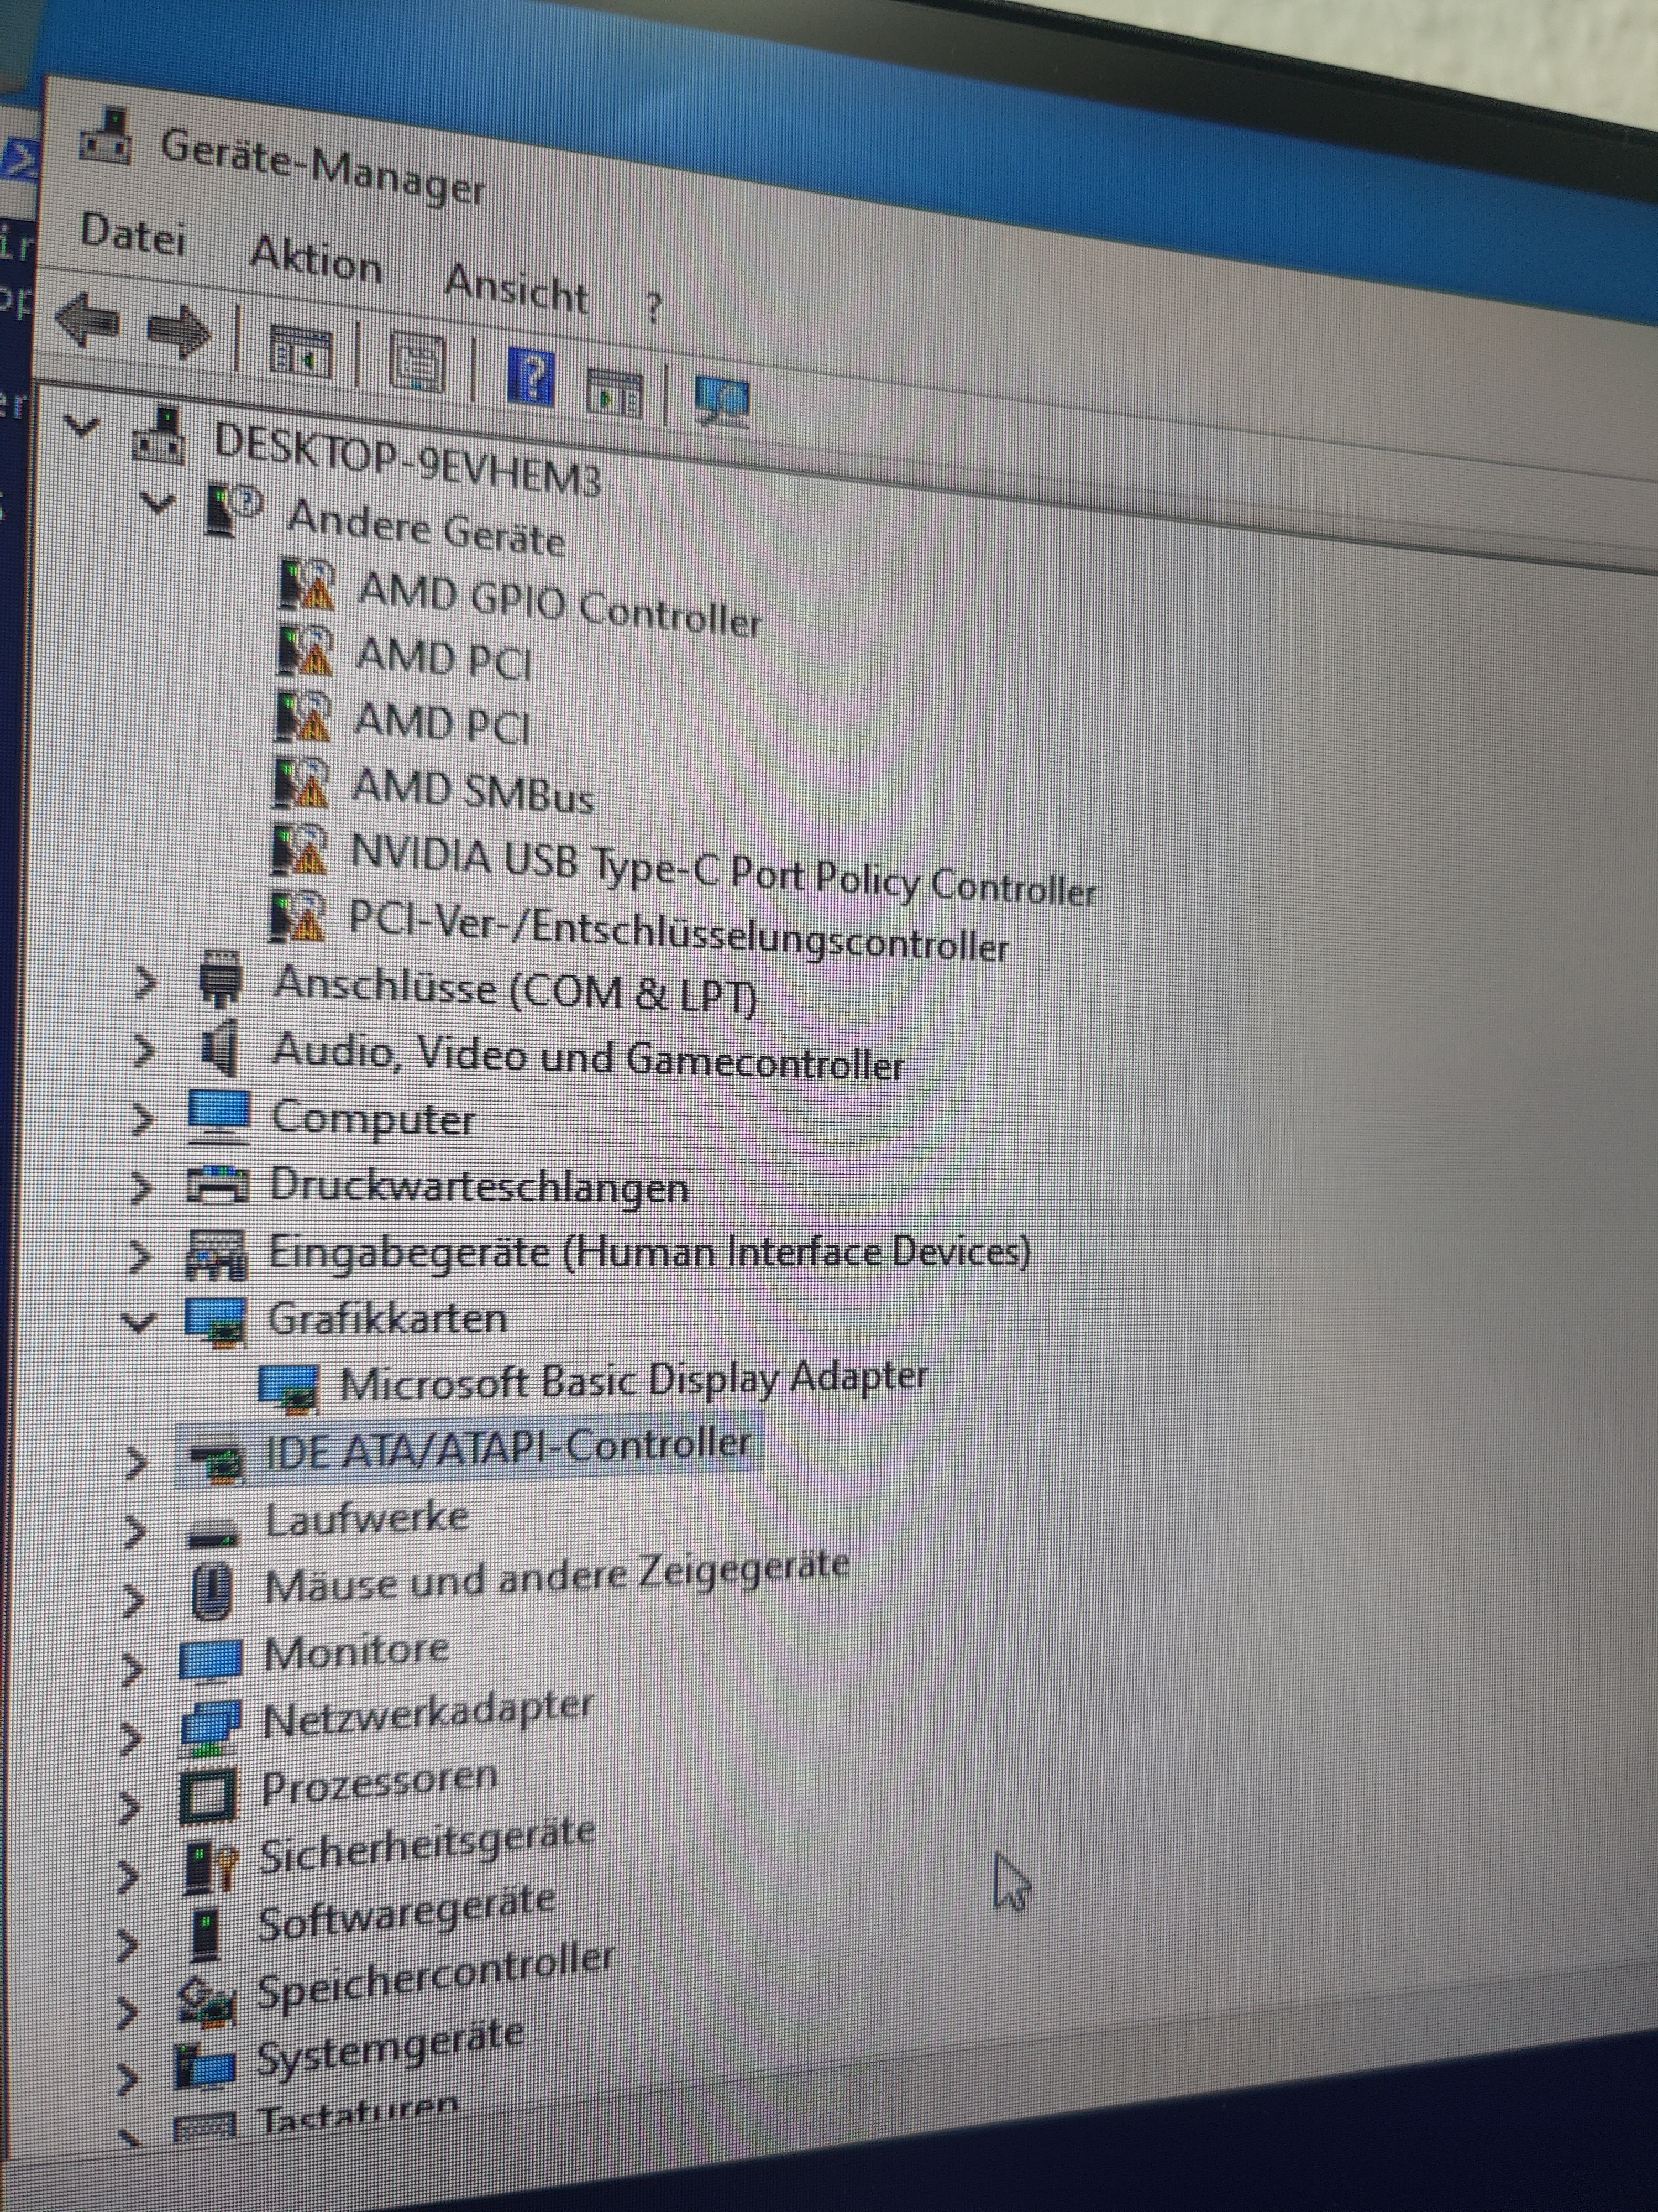Select Microsoft Basic Display Adapter
This screenshot has width=1658, height=2212.
tap(632, 1381)
